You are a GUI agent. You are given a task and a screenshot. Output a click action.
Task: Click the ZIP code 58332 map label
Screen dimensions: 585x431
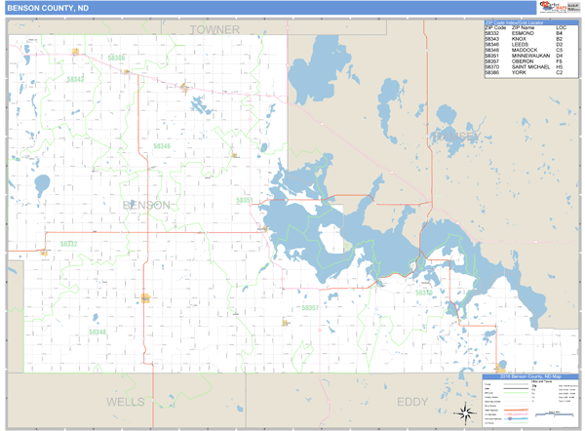pos(68,244)
